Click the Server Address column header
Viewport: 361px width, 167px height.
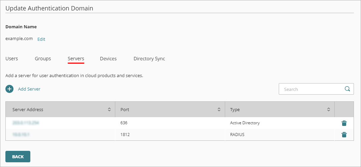click(28, 109)
